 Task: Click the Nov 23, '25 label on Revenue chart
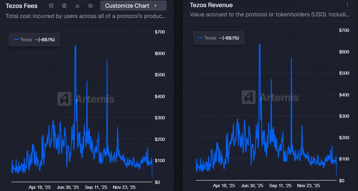[x=309, y=186]
